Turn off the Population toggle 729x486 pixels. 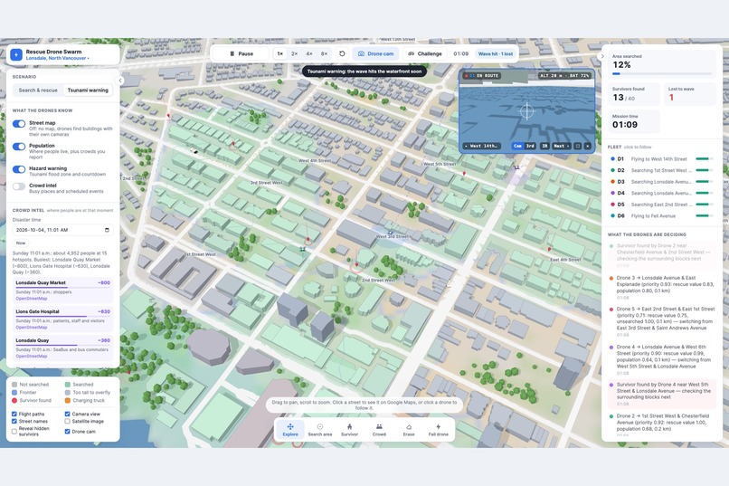coord(19,147)
